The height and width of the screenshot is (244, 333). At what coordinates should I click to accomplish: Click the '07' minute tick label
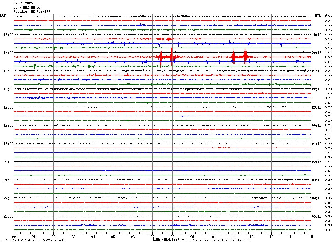(x=152, y=237)
